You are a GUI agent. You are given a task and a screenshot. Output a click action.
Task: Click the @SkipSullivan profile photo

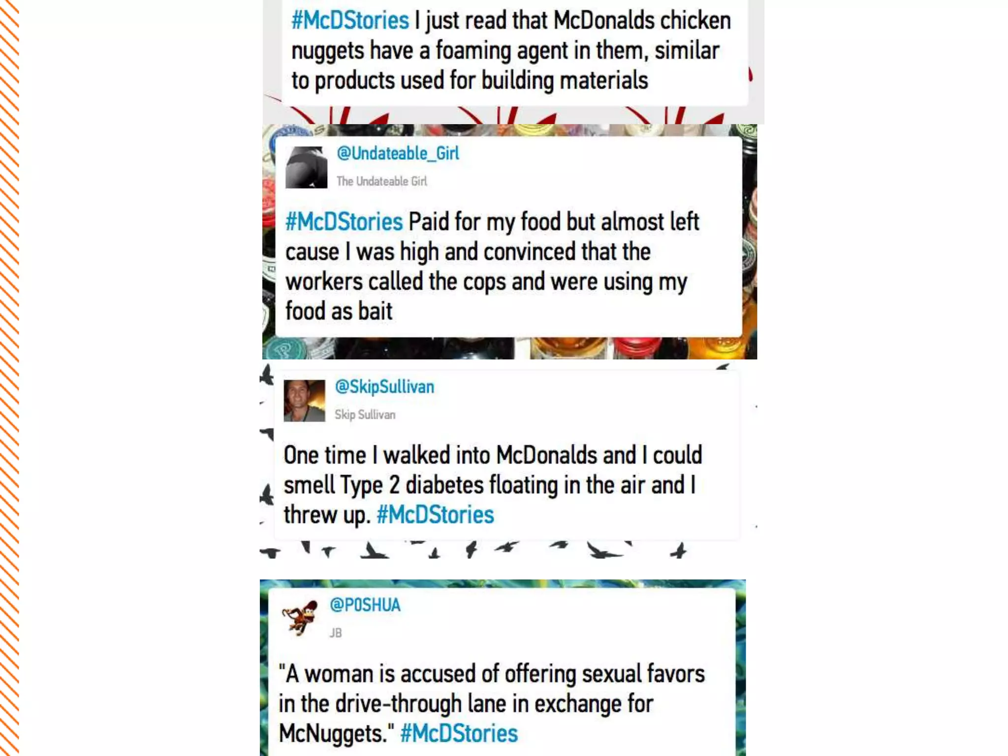(x=304, y=401)
